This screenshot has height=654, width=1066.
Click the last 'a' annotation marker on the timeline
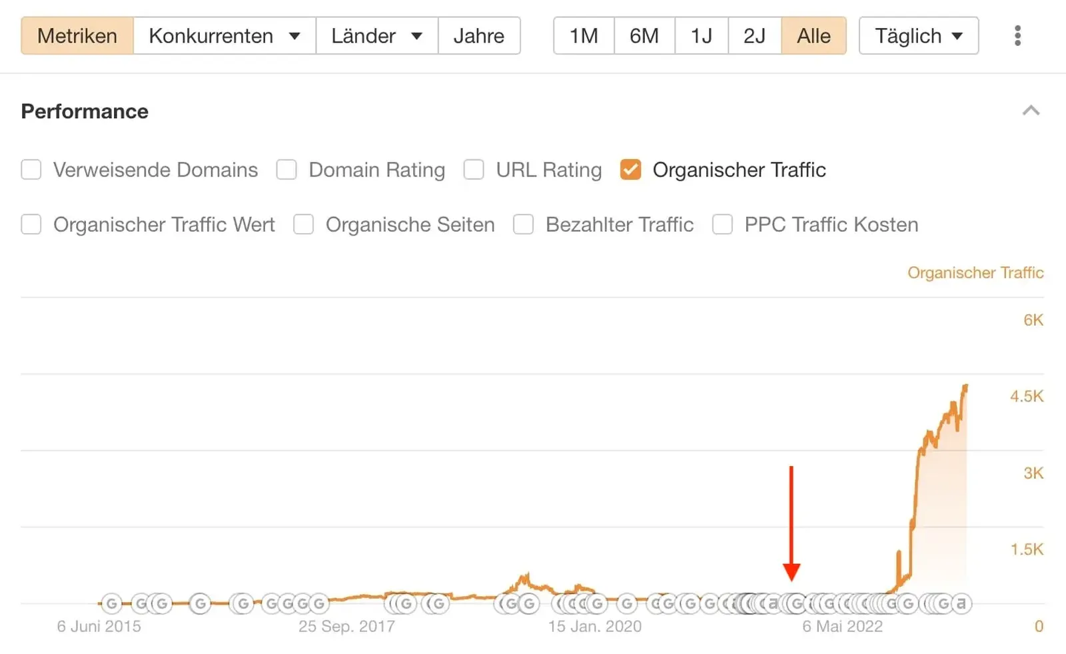pyautogui.click(x=961, y=603)
